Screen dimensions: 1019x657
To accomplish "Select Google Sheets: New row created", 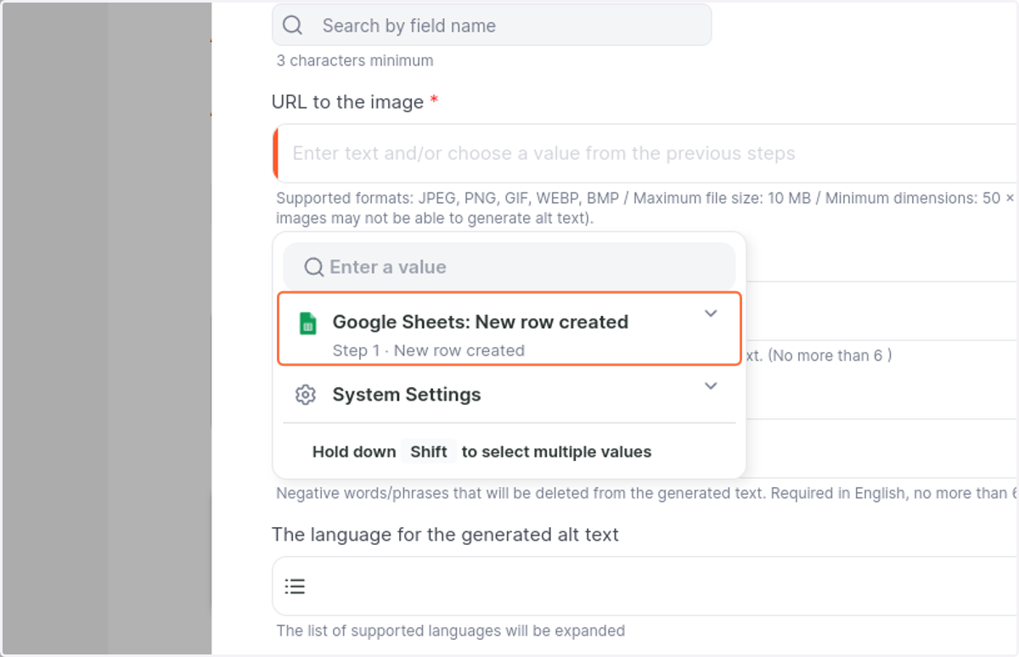I will 509,328.
